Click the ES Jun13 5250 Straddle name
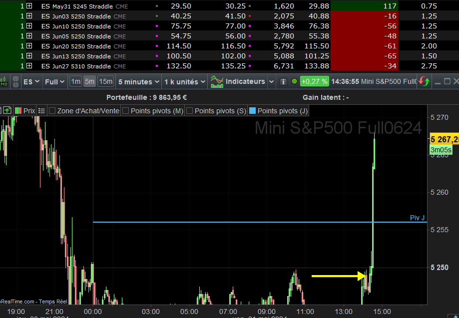459x318 pixels. coord(76,56)
